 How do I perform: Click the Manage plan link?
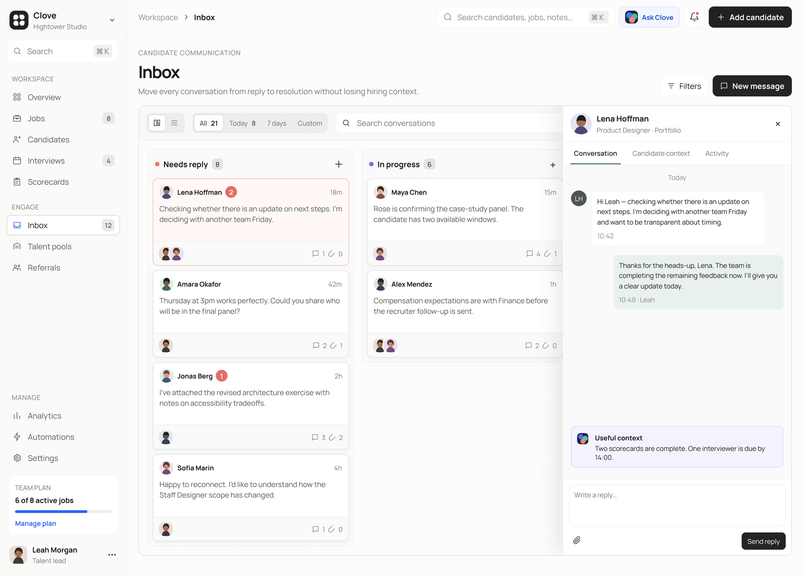[x=36, y=524]
